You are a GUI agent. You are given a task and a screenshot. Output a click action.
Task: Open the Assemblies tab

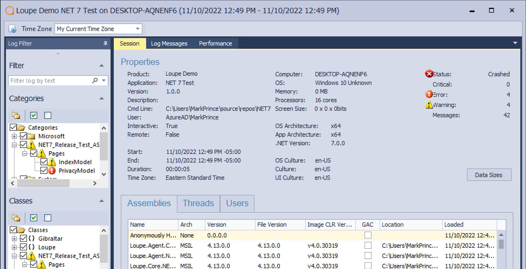tap(149, 203)
